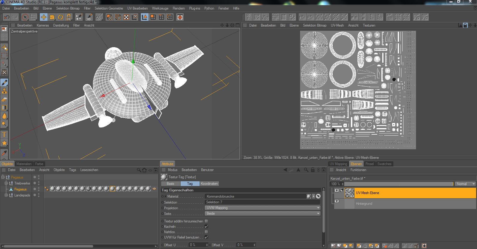Choose the Text tool in left toolbar
This screenshot has width=477, height=249.
(x=4, y=134)
